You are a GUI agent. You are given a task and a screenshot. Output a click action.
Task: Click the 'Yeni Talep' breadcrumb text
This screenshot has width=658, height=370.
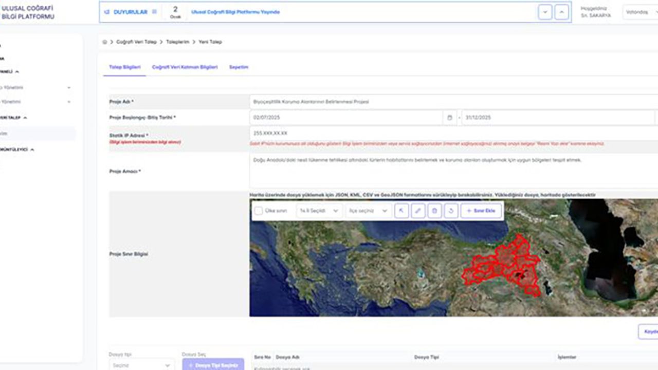tap(210, 42)
